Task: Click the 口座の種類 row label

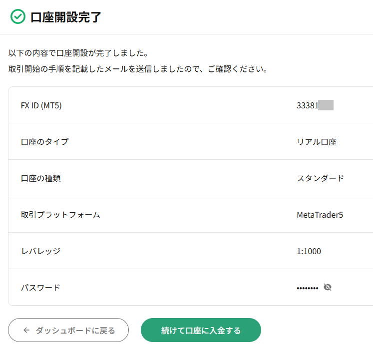Action: pyautogui.click(x=40, y=178)
